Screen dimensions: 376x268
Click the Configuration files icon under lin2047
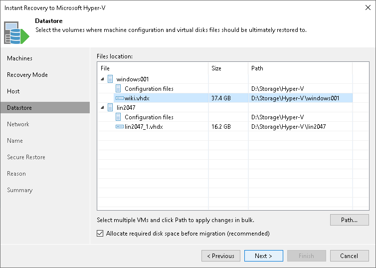point(118,117)
